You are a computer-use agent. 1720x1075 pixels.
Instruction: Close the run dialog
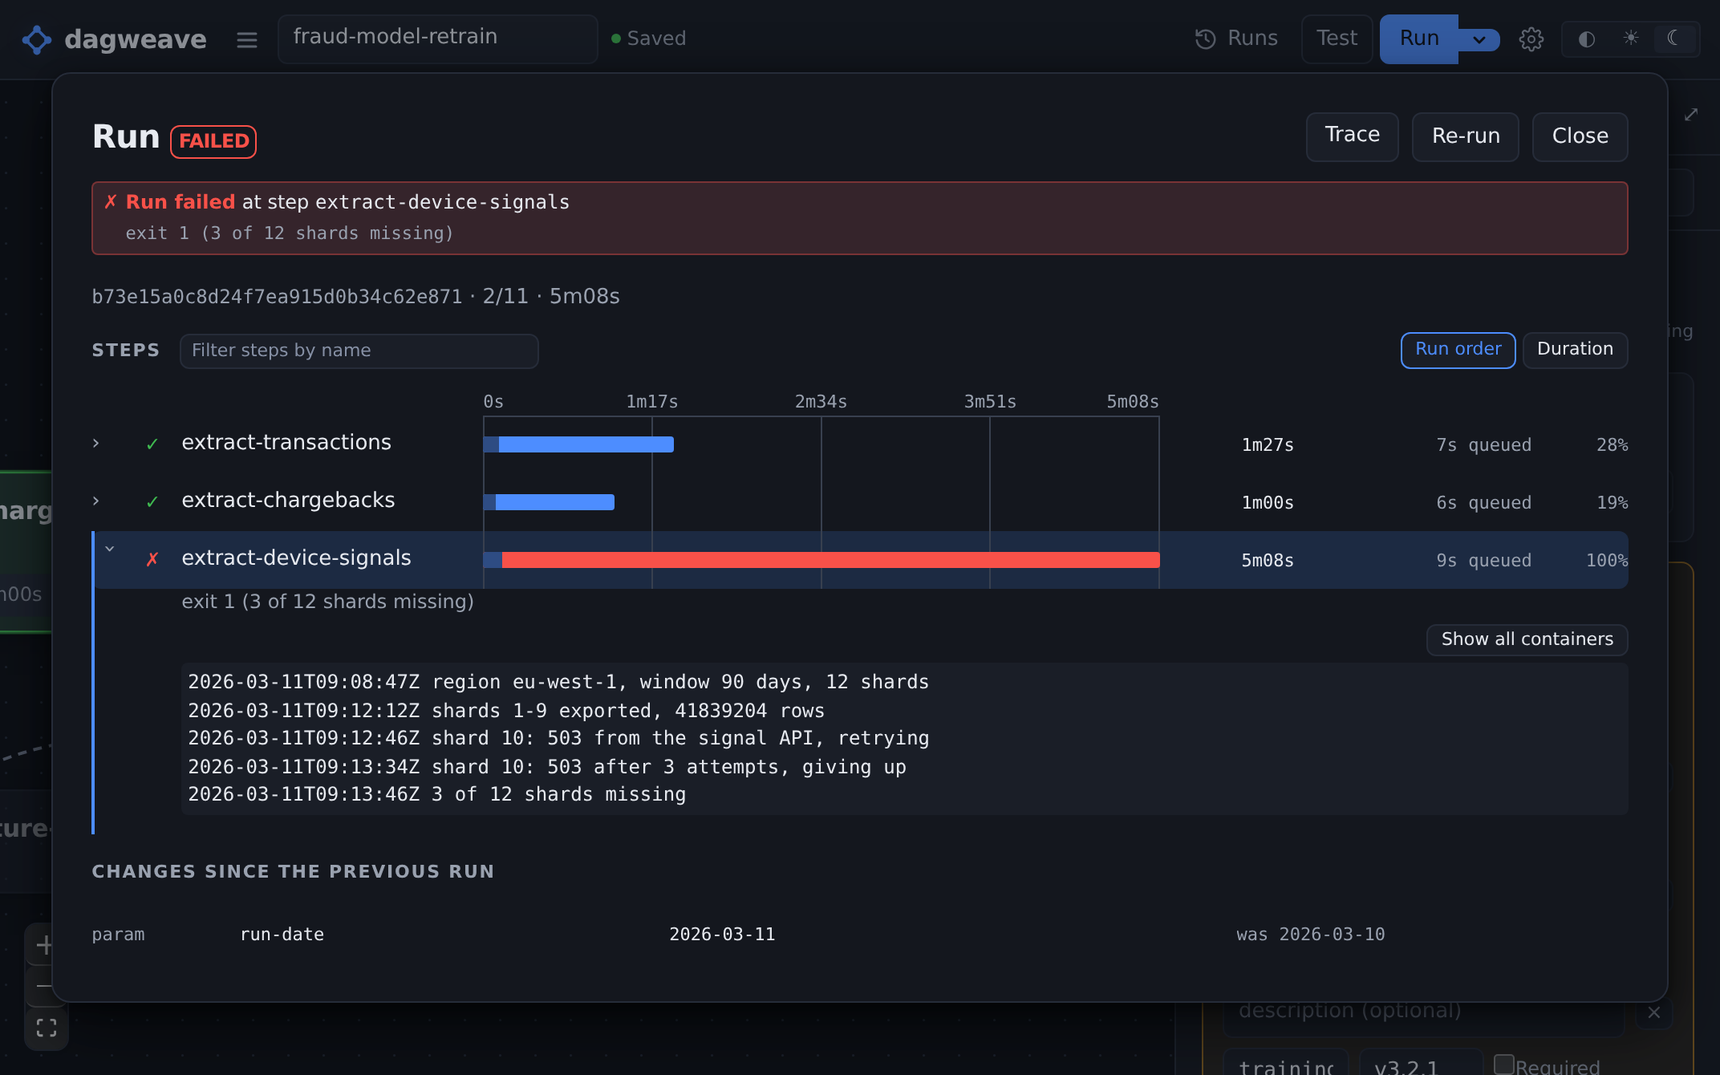(1580, 136)
